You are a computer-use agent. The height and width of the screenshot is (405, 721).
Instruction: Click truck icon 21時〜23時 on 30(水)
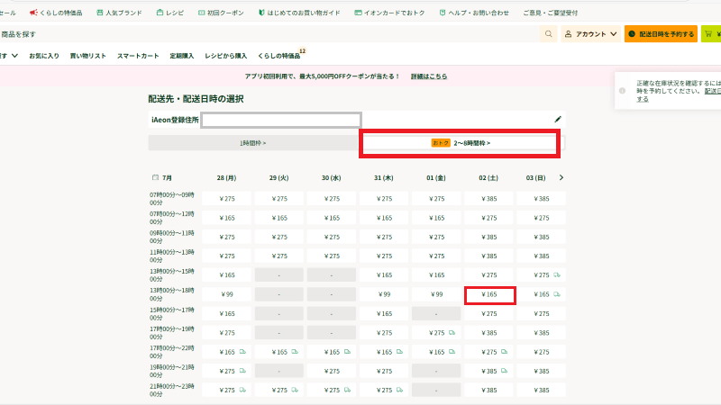347,390
